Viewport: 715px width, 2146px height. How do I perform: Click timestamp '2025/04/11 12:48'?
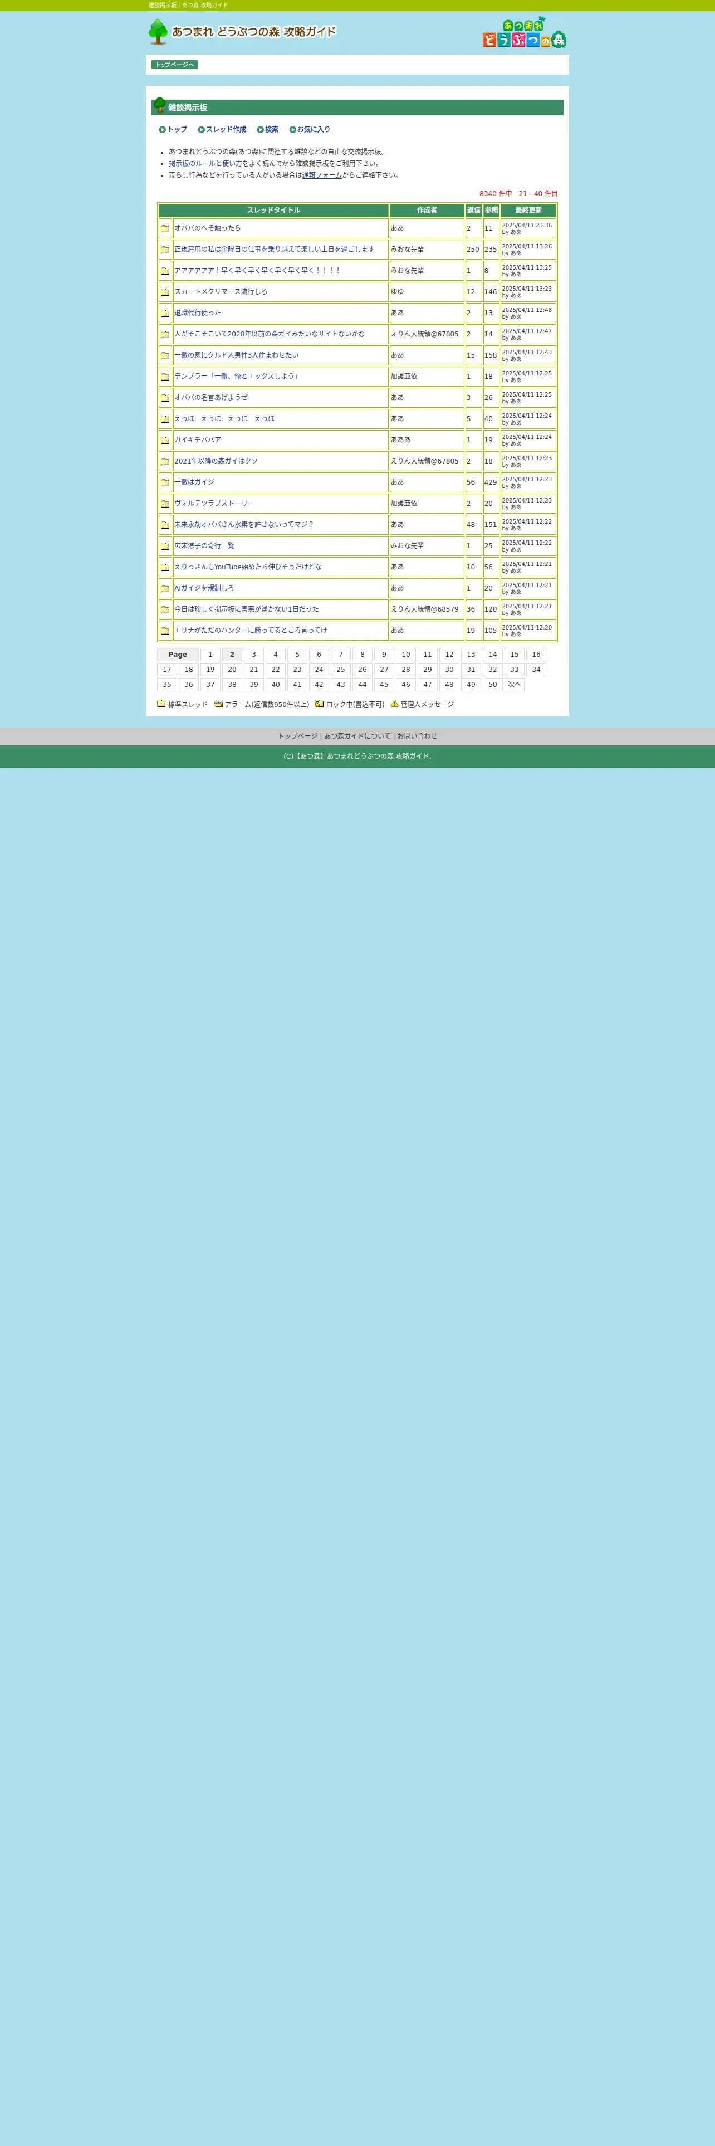(x=527, y=310)
